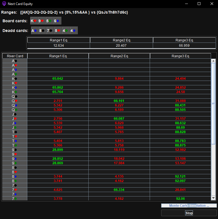
Task: Click the Ace of diamonds dead card
Action: pos(35,31)
